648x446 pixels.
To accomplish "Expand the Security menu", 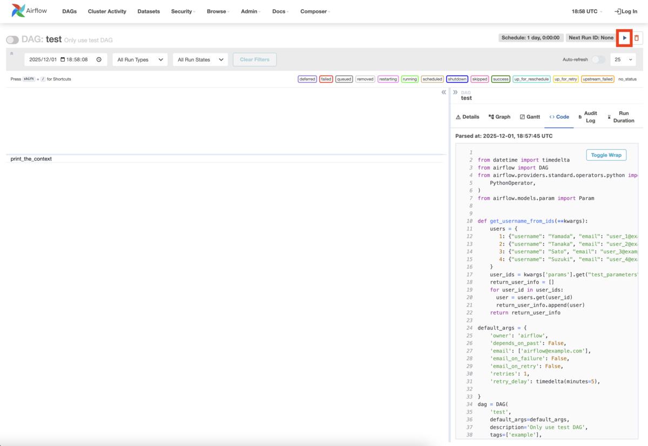I will click(183, 11).
